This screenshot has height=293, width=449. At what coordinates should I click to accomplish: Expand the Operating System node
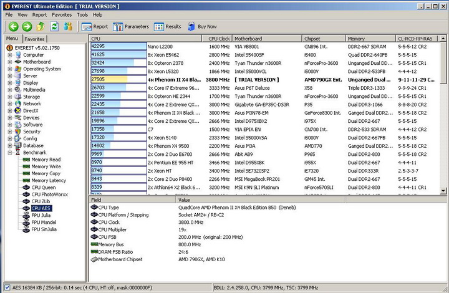click(x=10, y=69)
